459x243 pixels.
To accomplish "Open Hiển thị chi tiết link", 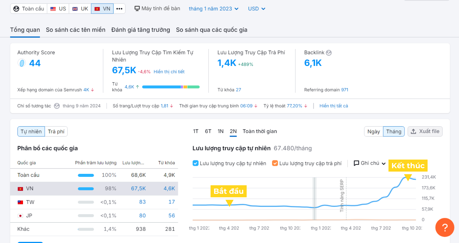I will pyautogui.click(x=169, y=72).
